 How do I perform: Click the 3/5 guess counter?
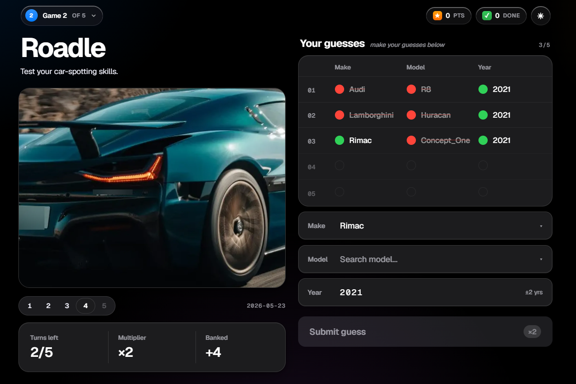[x=544, y=45]
